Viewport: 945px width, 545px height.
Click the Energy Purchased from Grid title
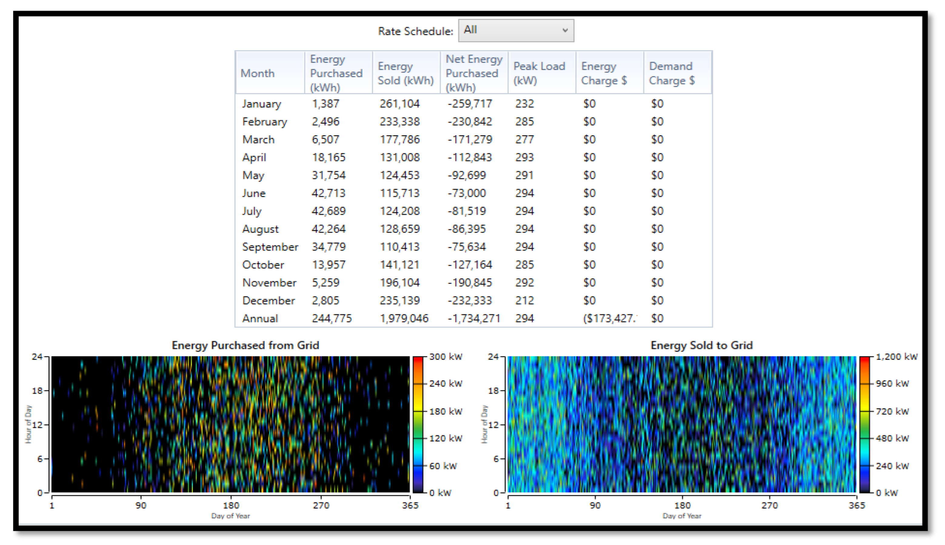point(245,345)
